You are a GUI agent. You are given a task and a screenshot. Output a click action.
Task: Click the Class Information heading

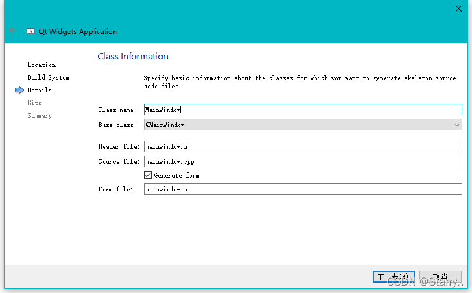[133, 57]
